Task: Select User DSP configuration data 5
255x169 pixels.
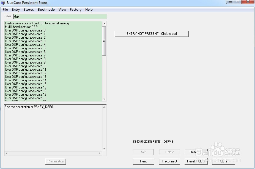Action: point(53,48)
